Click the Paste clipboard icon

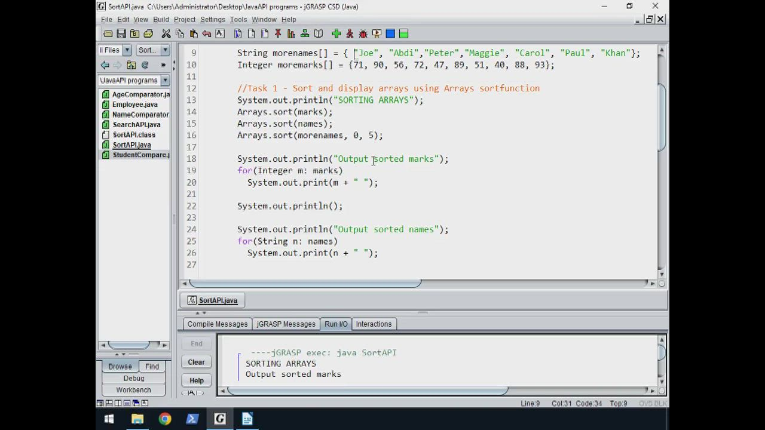pyautogui.click(x=194, y=34)
